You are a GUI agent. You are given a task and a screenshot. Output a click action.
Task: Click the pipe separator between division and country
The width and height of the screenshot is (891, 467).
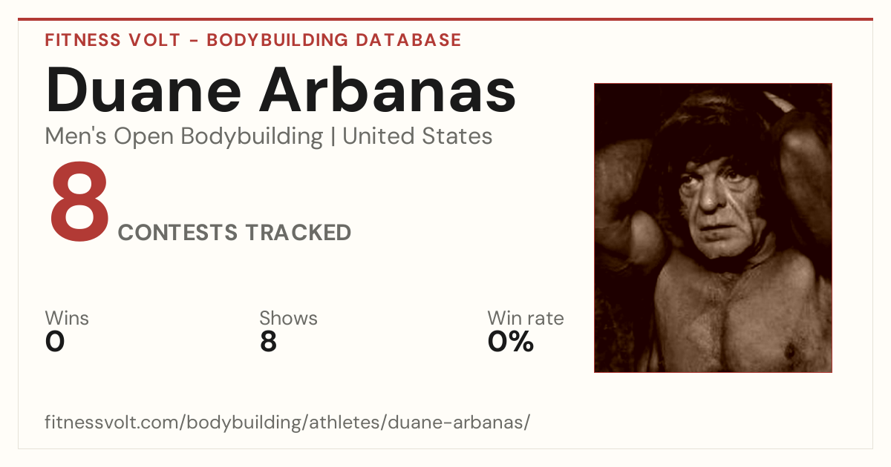click(333, 137)
